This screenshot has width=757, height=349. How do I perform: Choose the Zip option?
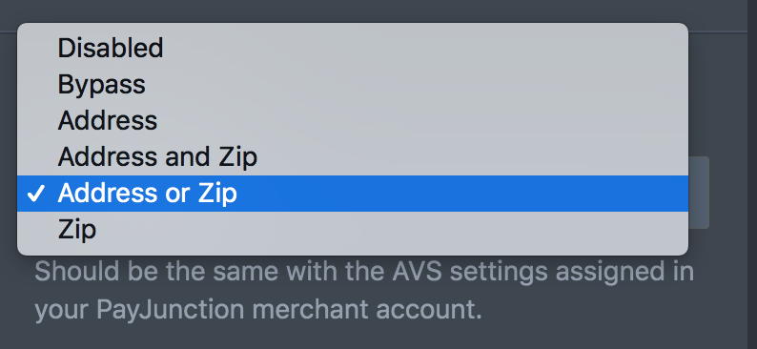coord(353,230)
